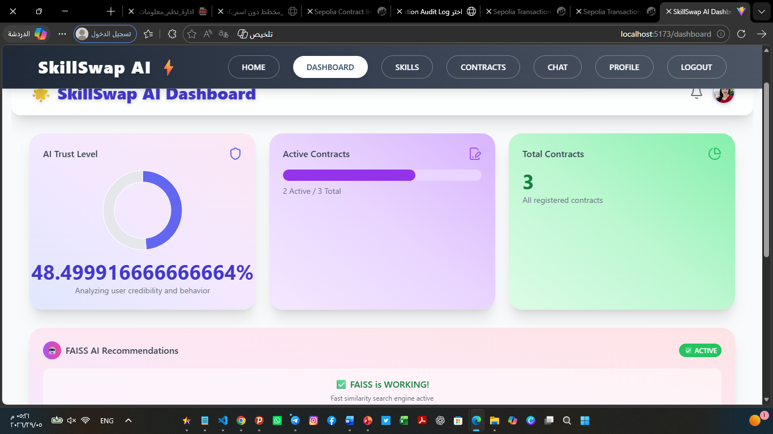773x434 pixels.
Task: Show hidden system tray icons
Action: click(128, 420)
